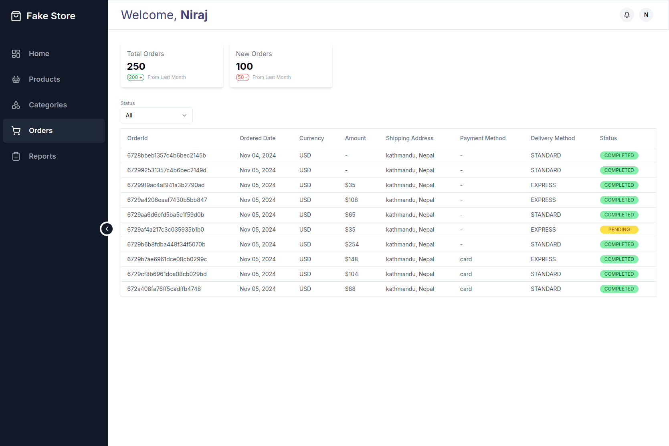Open the notifications bell
The image size is (669, 446).
tap(627, 15)
